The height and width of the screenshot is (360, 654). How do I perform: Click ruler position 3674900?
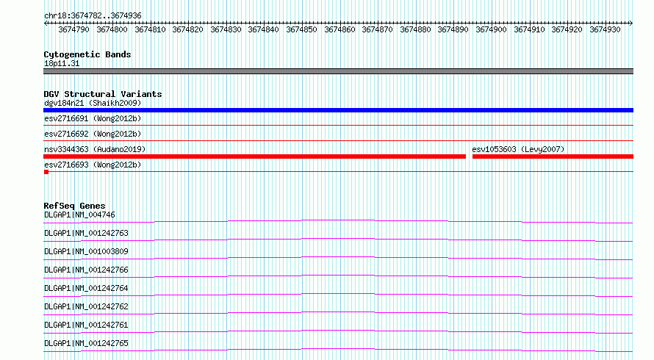[491, 29]
